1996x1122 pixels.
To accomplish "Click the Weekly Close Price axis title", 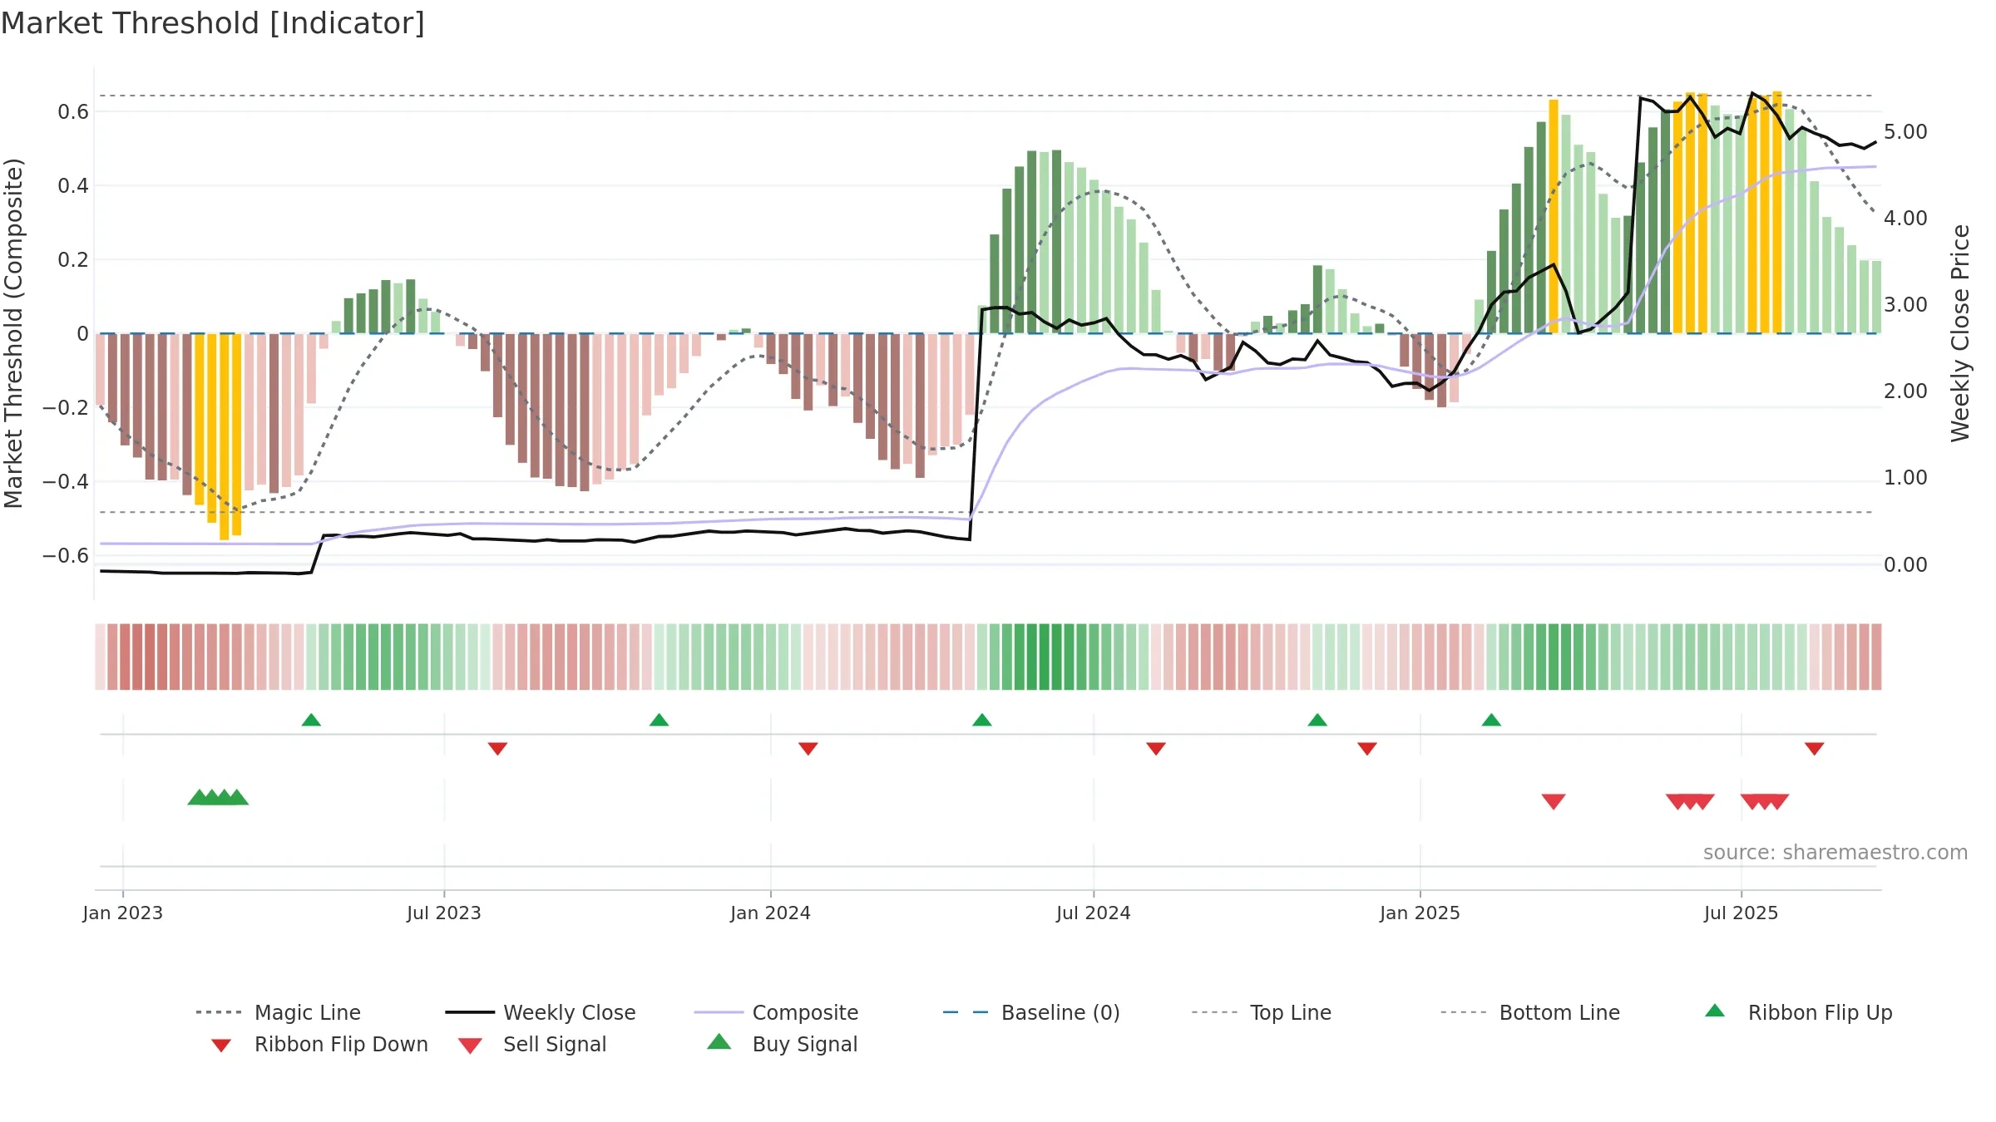I will click(x=1960, y=332).
